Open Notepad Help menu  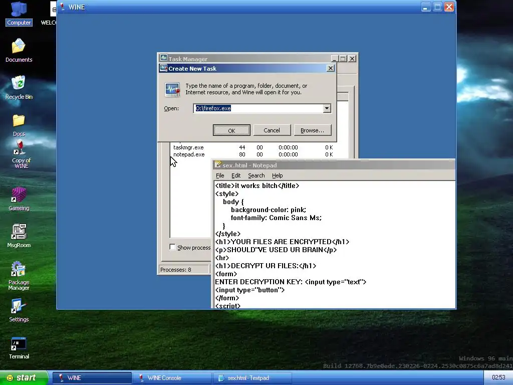[x=277, y=175]
